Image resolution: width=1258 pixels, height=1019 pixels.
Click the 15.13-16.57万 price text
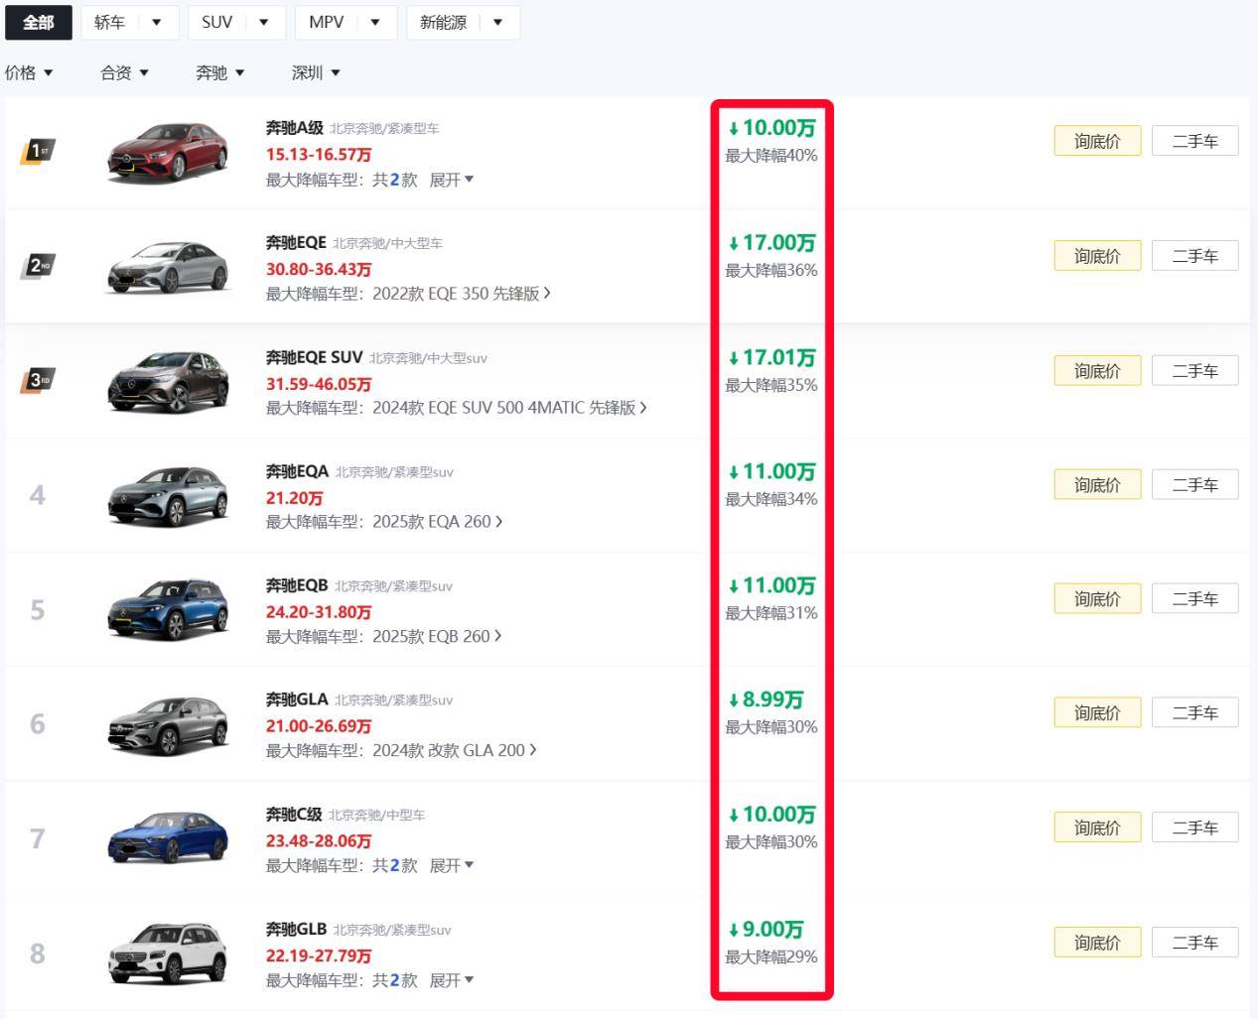click(319, 155)
